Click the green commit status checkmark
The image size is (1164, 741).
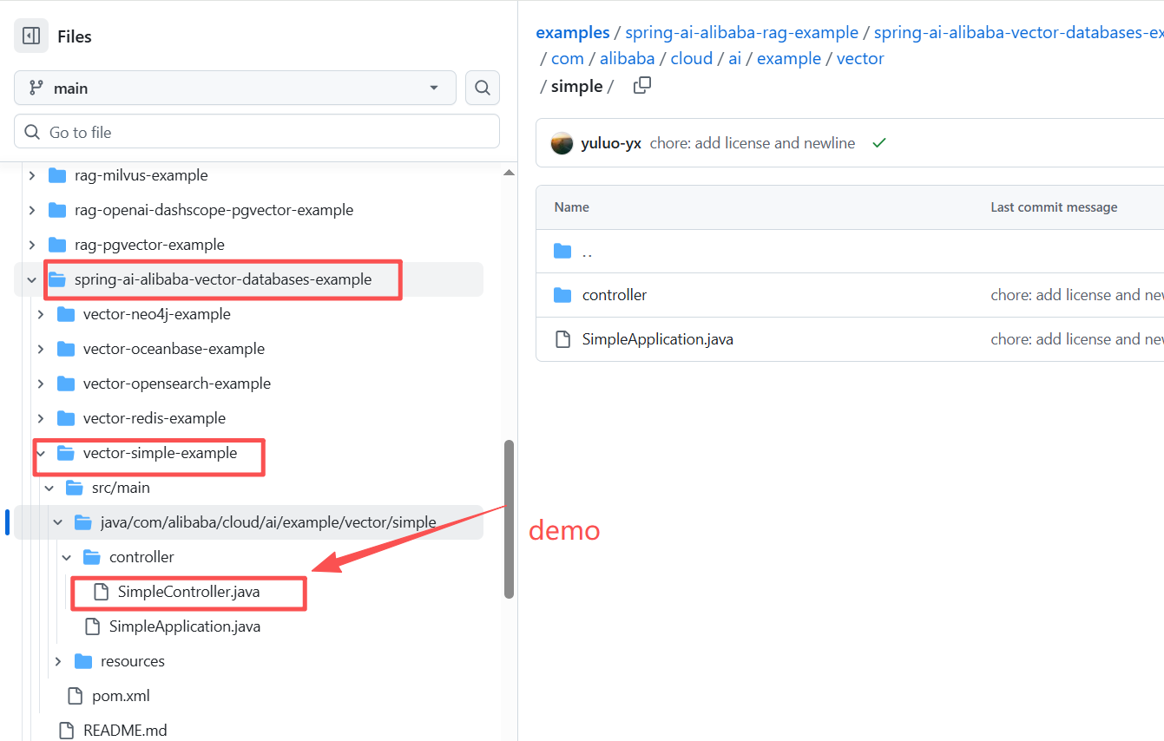879,143
